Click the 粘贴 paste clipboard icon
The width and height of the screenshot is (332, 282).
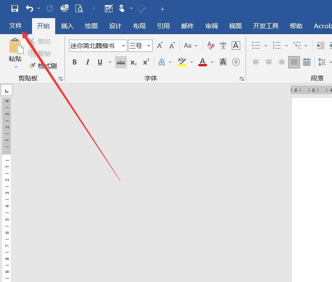click(16, 46)
